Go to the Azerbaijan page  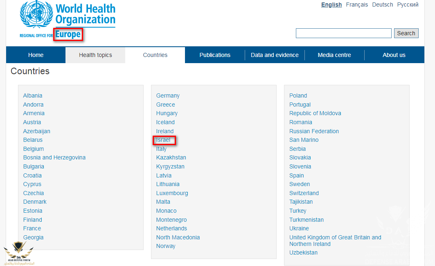36,131
